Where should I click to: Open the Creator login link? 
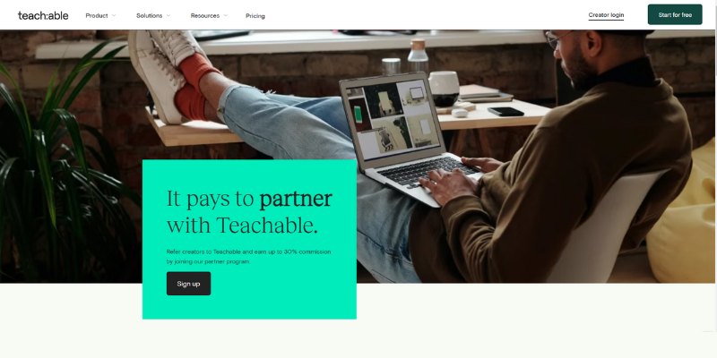point(606,15)
